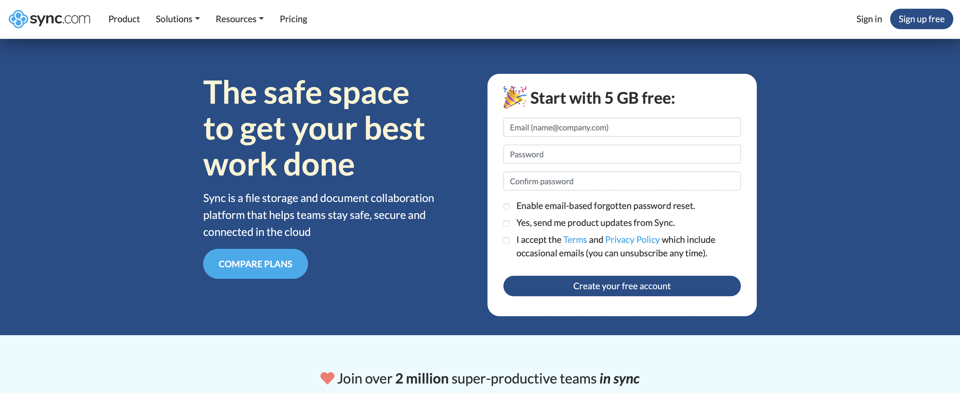Click the red heart icon

327,378
